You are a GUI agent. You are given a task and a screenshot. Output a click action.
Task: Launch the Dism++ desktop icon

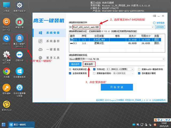point(6,40)
